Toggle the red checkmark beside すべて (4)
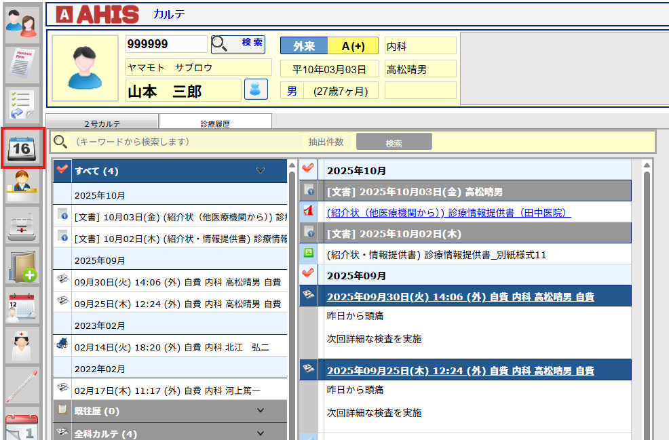669x440 pixels. 62,170
